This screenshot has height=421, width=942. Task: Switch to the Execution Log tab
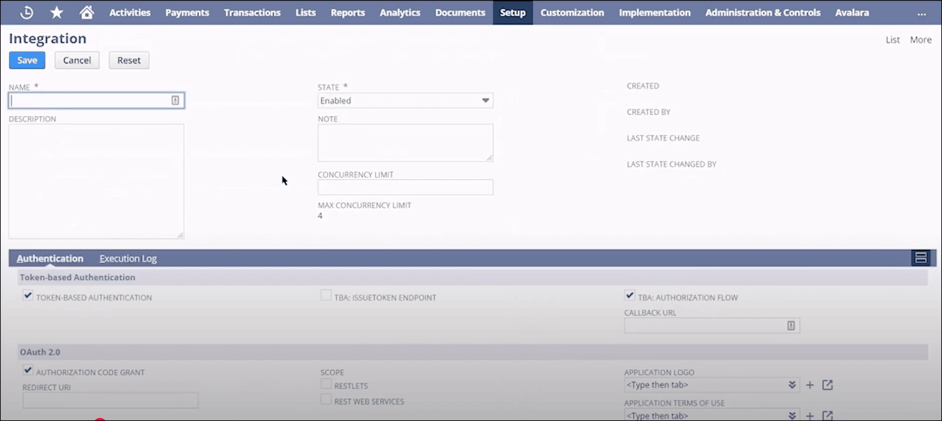(x=128, y=258)
